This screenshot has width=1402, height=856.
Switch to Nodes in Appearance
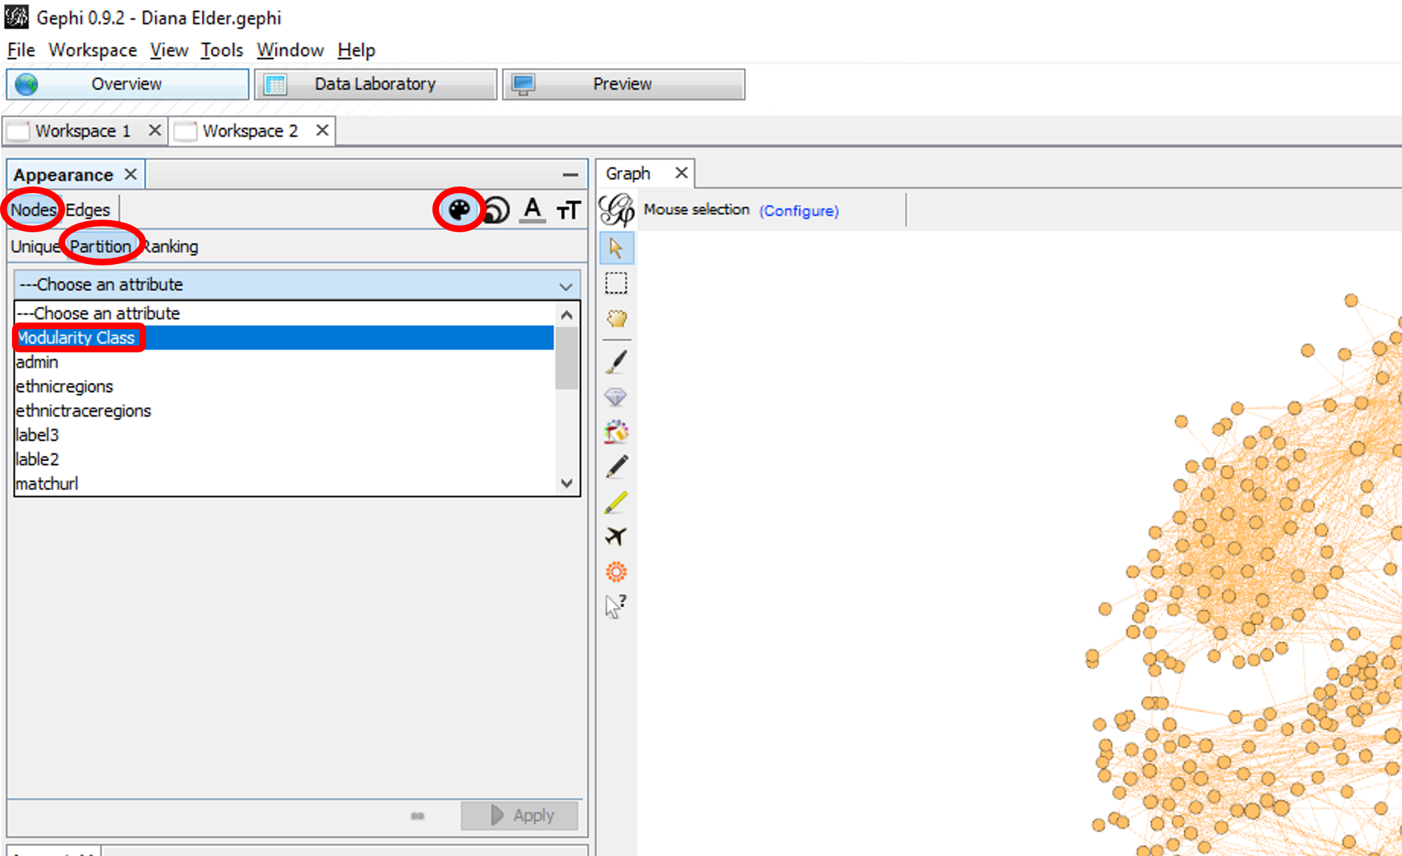point(33,210)
